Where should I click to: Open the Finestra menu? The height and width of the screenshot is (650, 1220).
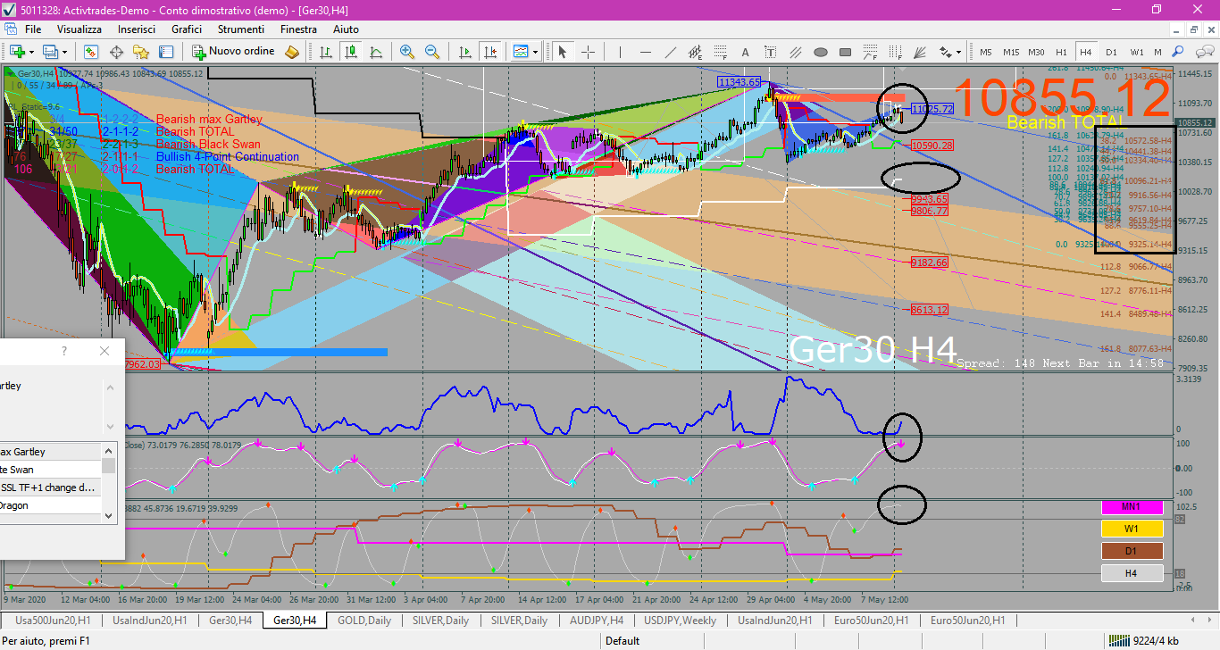(298, 29)
